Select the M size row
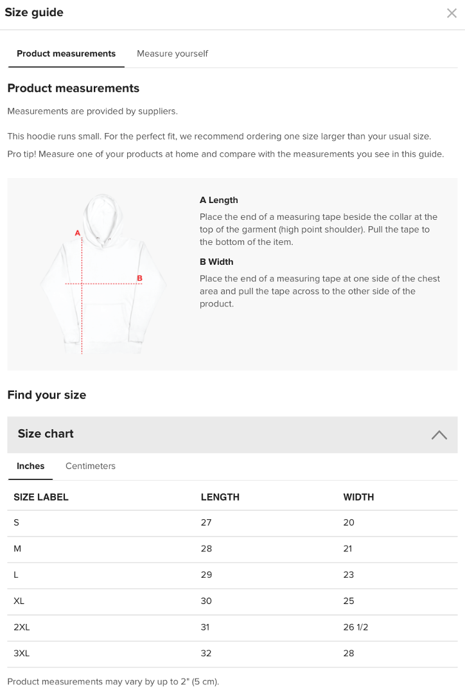 click(x=232, y=549)
